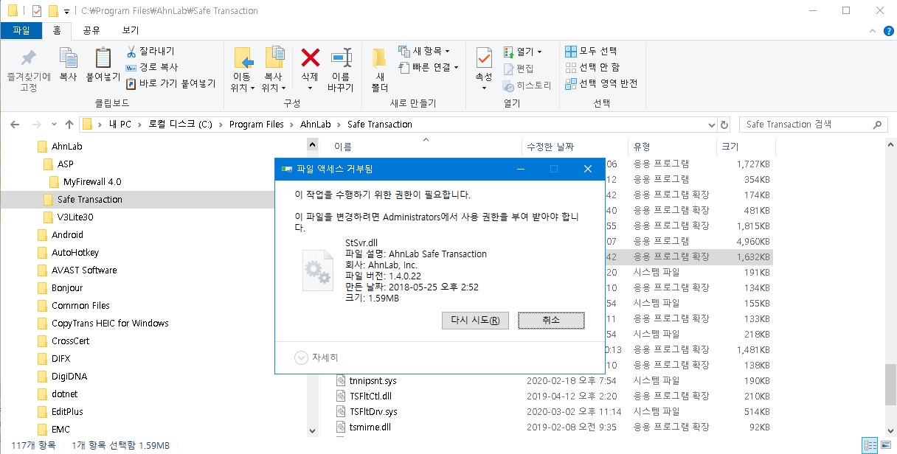Switch to details view icon in status bar

pyautogui.click(x=869, y=446)
